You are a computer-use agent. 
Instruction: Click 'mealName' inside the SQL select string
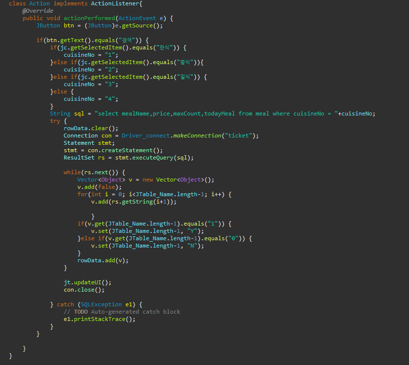tap(135, 114)
